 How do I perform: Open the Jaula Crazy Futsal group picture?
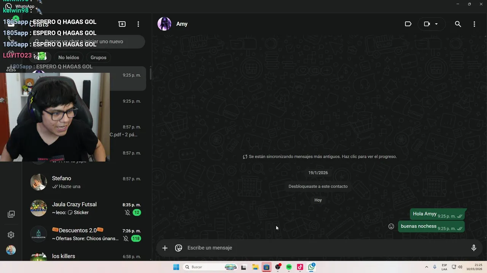tap(38, 208)
